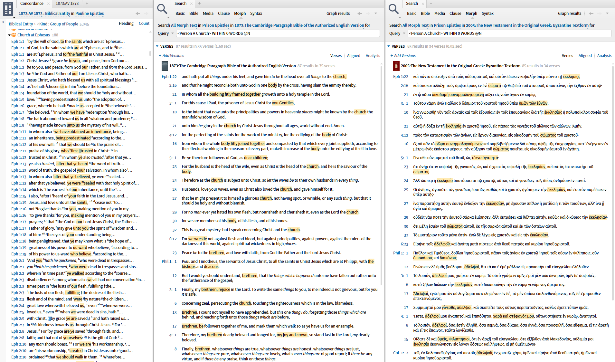
Task: Close the Concordance tab
Action: tap(48, 4)
